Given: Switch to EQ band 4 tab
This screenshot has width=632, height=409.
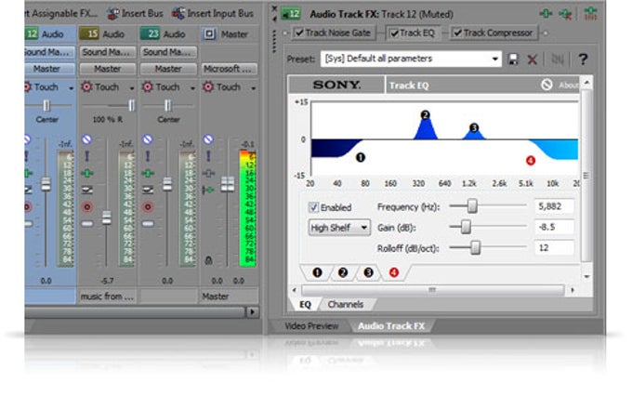Looking at the screenshot, I should (394, 272).
